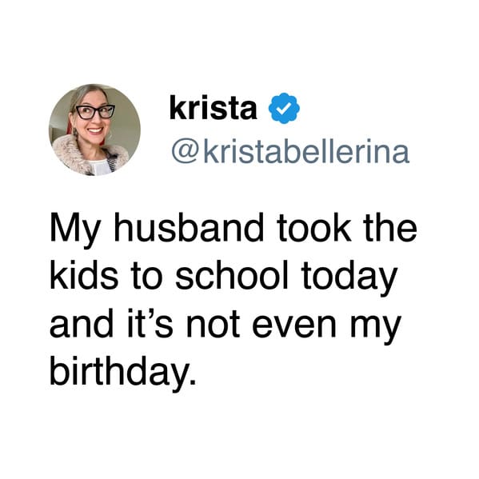Select the word today in the tweet
Image resolution: width=479 pixels, height=479 pixels.
(350, 278)
